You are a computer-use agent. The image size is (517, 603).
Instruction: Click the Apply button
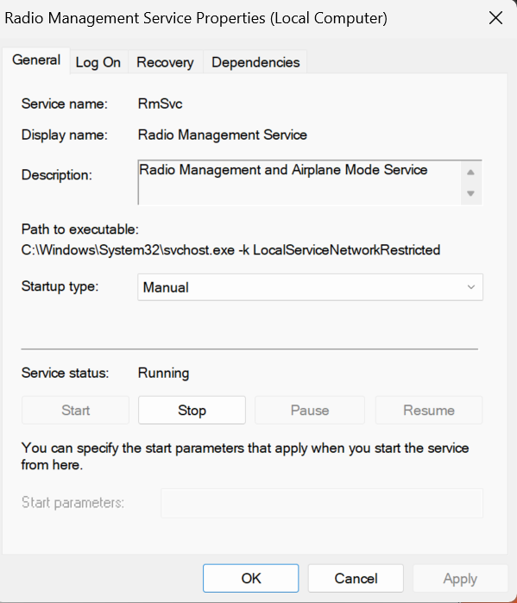click(x=460, y=578)
